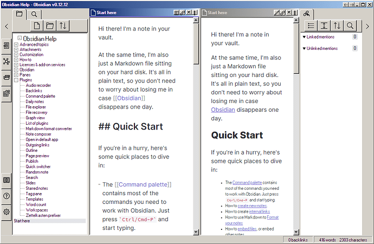The height and width of the screenshot is (244, 374).
Task: Follow the Obsidian link in preview pane
Action: click(x=223, y=110)
